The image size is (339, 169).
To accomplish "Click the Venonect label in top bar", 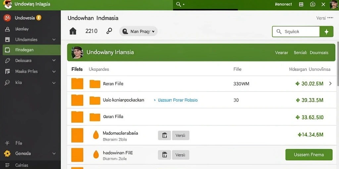I will tap(283, 4).
